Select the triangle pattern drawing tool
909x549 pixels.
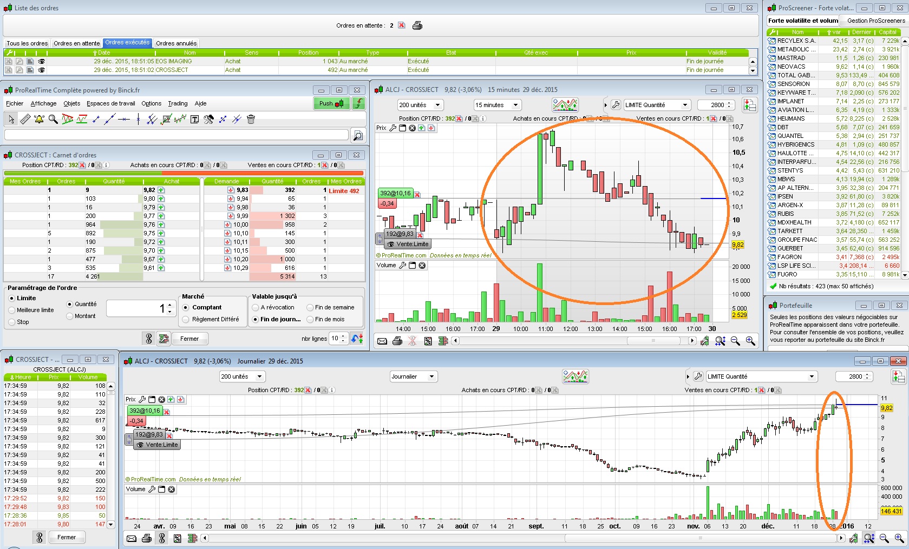point(67,119)
